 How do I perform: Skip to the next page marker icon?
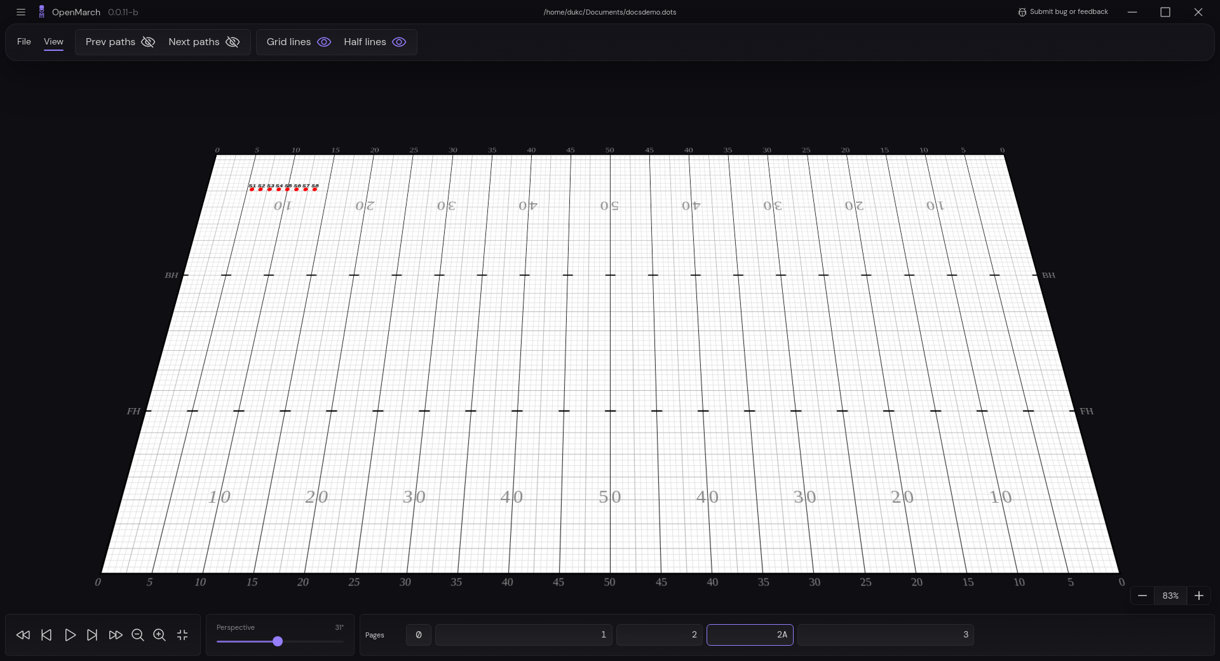92,635
